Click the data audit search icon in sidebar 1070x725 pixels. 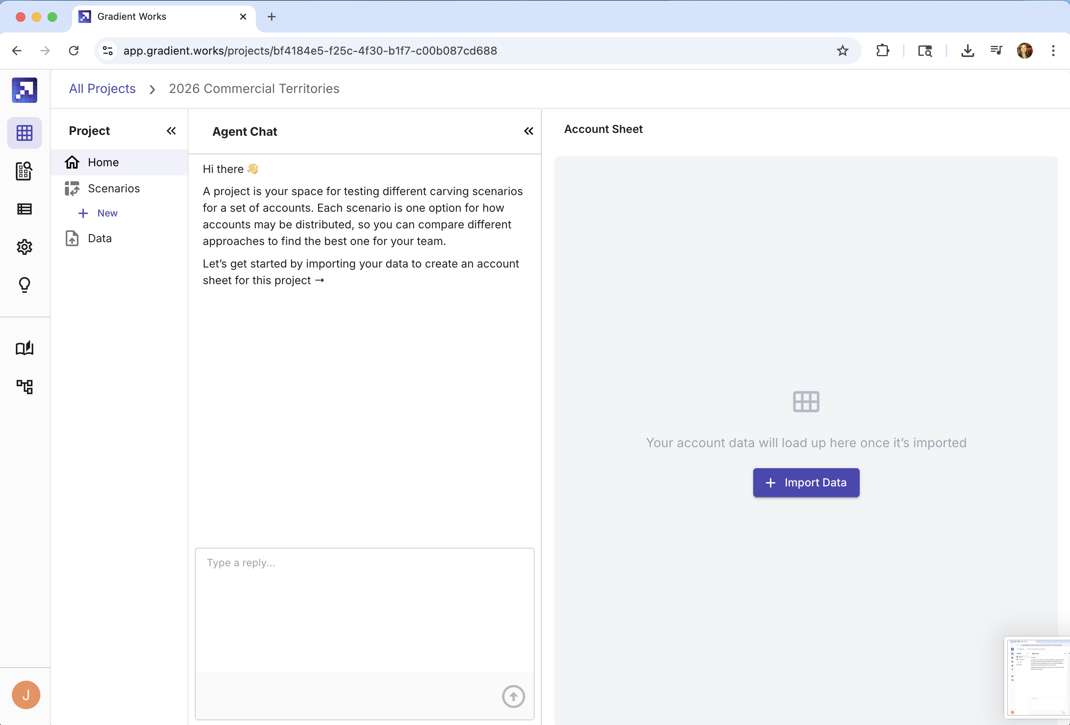25,171
